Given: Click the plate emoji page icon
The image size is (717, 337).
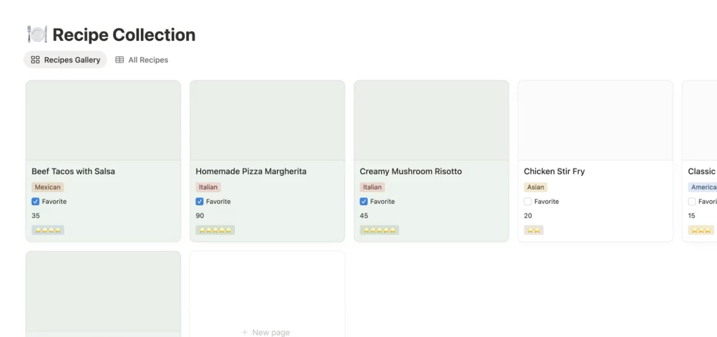Looking at the screenshot, I should pos(37,35).
